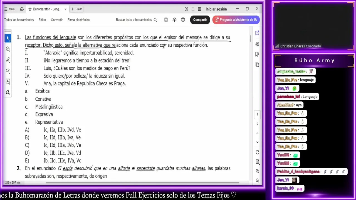Click the current page number box

coord(257,114)
